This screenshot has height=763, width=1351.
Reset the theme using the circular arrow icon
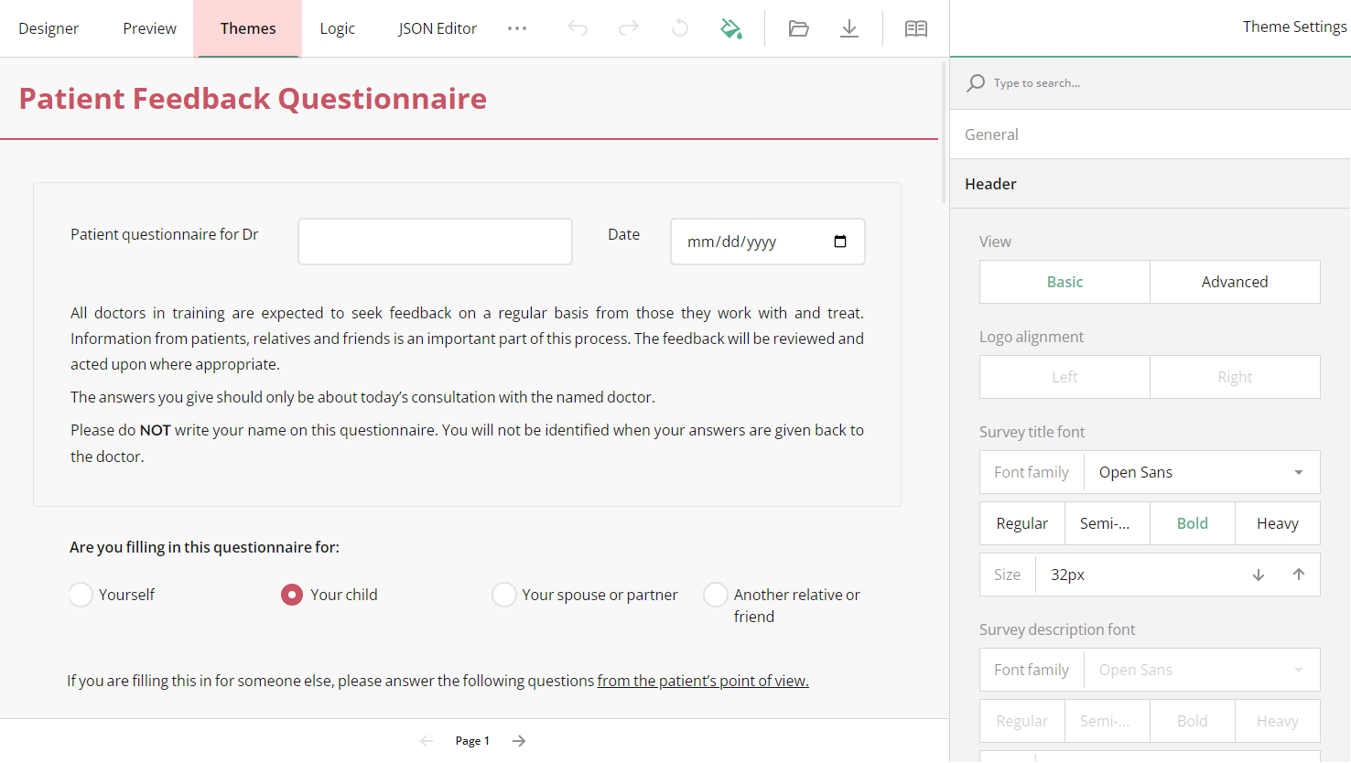point(679,28)
